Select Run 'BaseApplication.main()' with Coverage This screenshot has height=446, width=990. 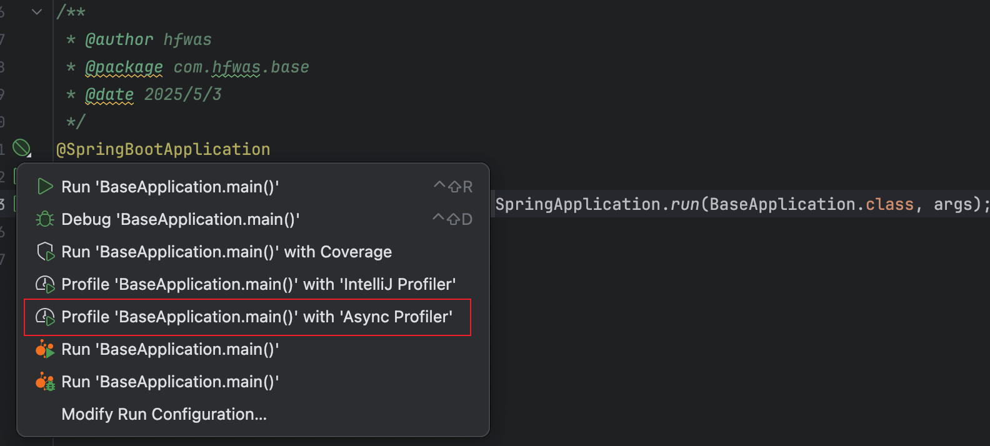point(226,252)
